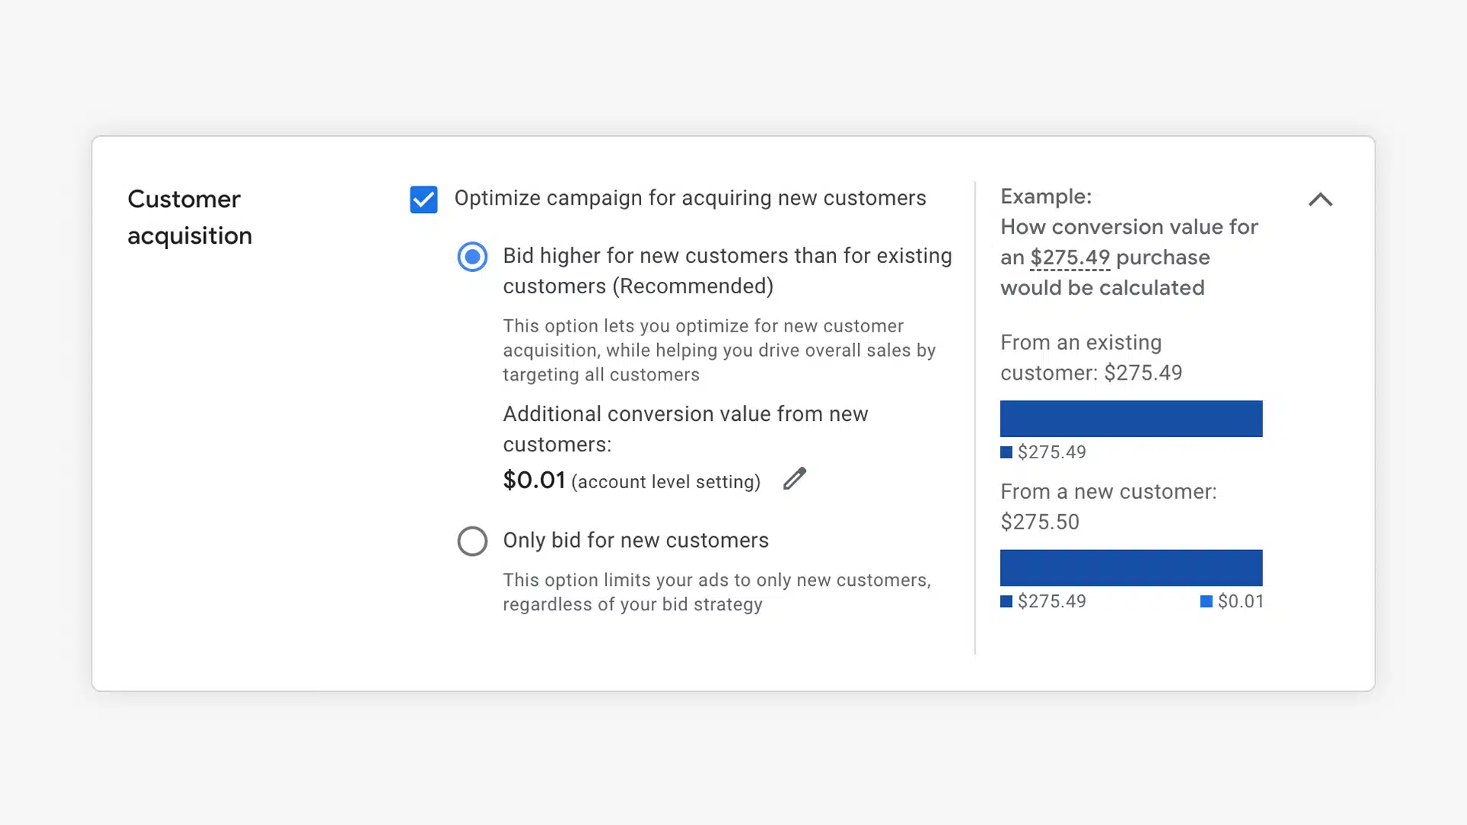Click the new customer blue bar
Screen dimensions: 1467x825
[1131, 568]
